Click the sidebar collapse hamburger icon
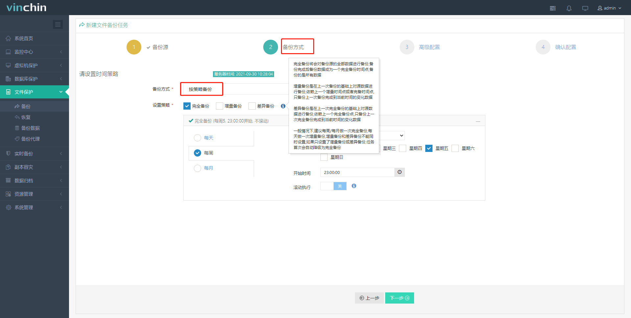The height and width of the screenshot is (318, 631). pyautogui.click(x=58, y=24)
